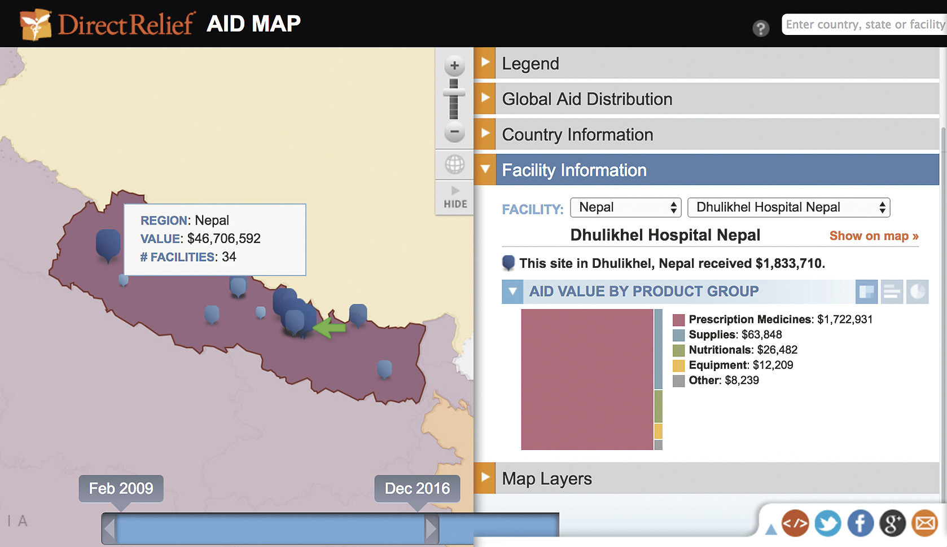Click the country search input field
947x547 pixels.
[x=863, y=24]
